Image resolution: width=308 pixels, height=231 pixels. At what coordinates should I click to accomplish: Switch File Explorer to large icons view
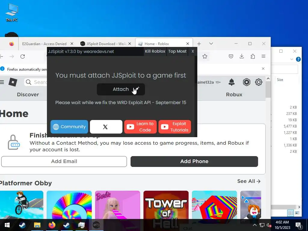coord(297,213)
